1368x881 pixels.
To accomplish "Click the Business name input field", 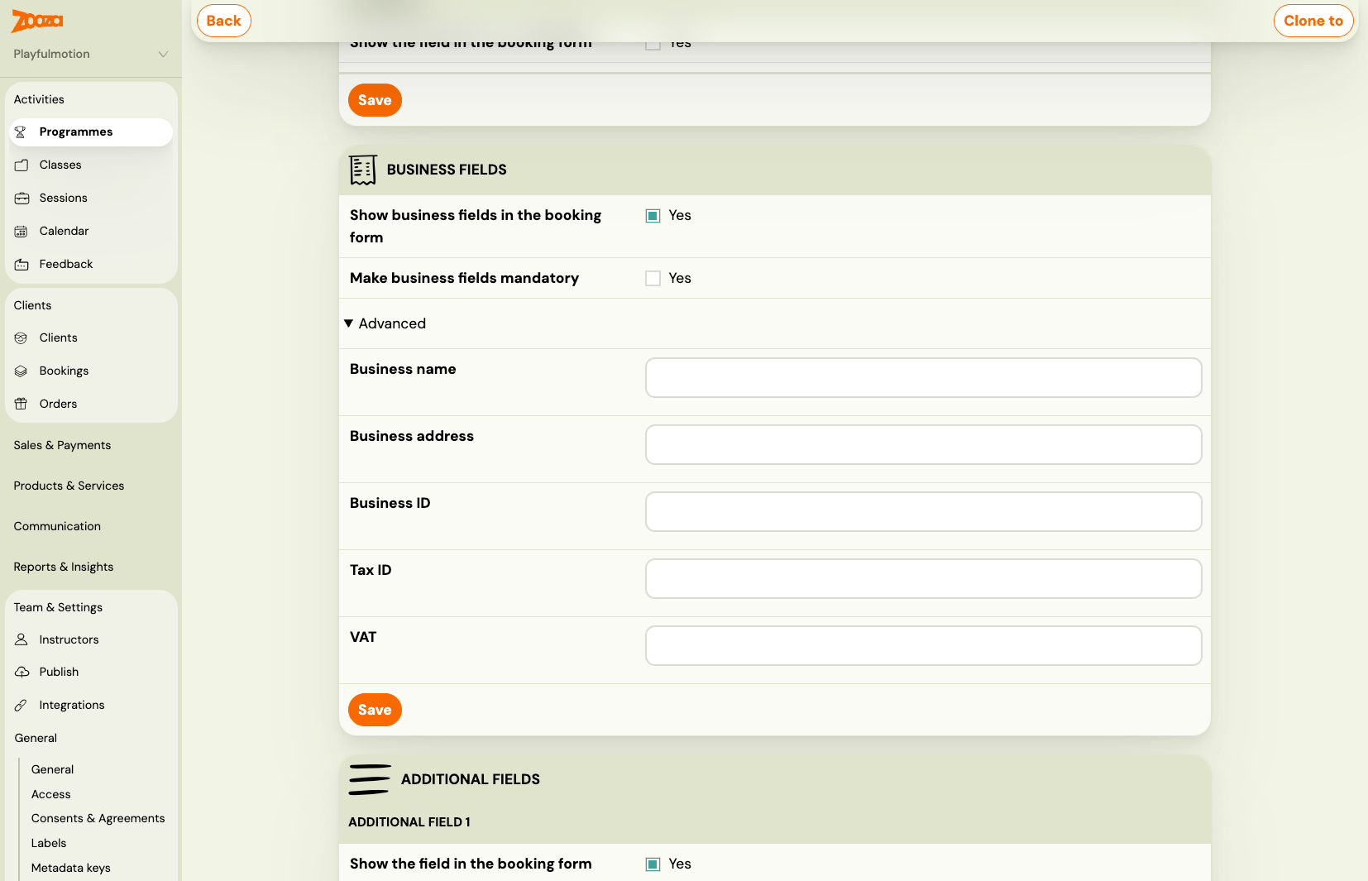I will (x=923, y=378).
